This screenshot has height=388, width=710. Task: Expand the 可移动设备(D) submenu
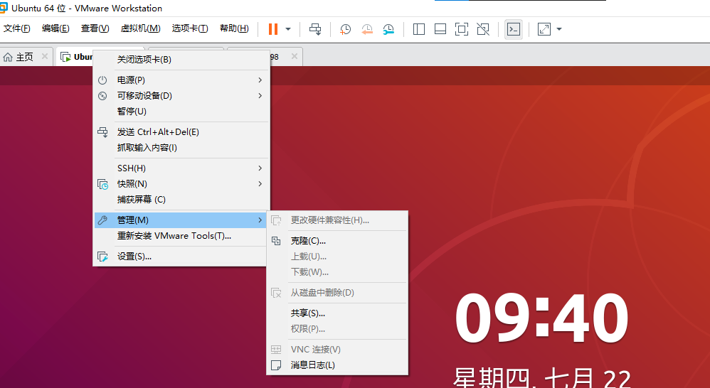tap(181, 96)
